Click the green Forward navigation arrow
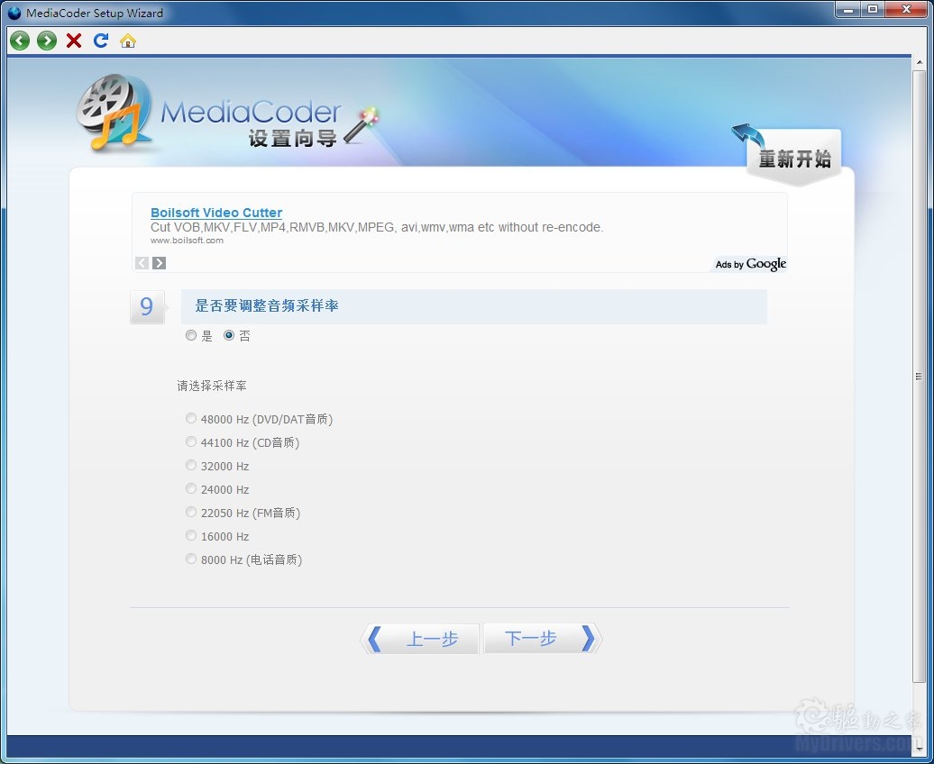 click(47, 41)
